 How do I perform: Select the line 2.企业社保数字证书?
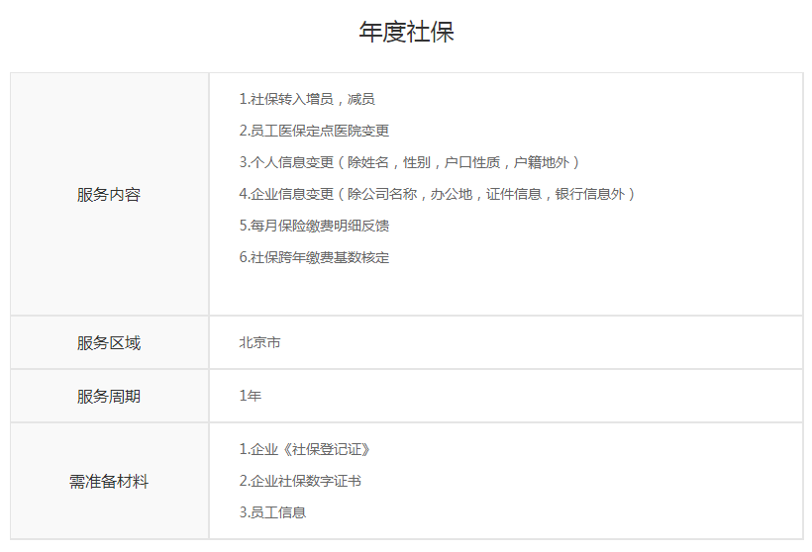click(300, 481)
